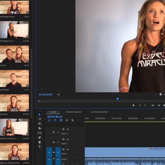165x165 pixels.
Task: Toggle Video 3 track visibility eye
Action: tap(68, 129)
